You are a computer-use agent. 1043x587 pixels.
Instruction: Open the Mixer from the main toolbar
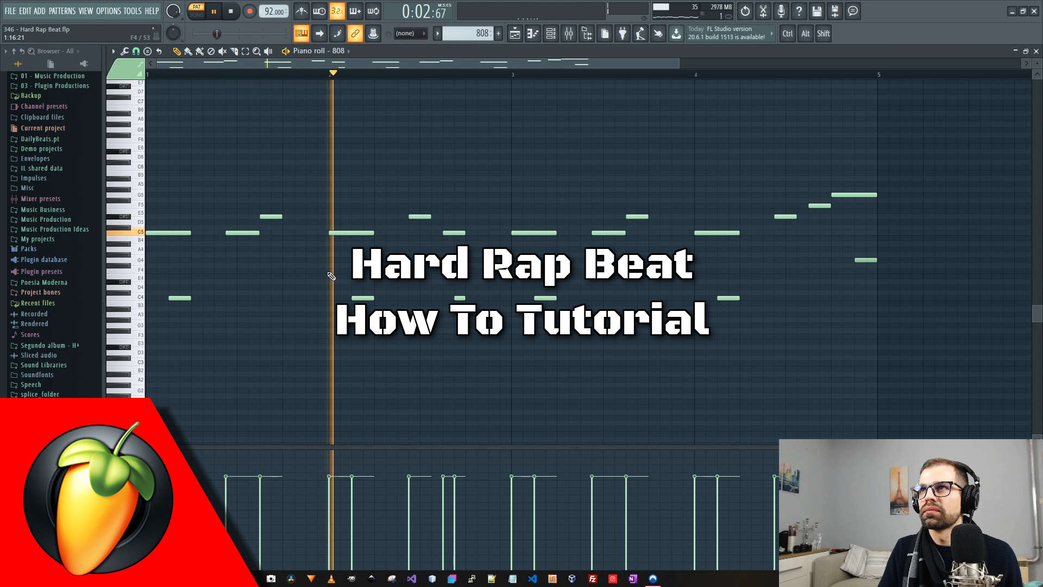(568, 34)
